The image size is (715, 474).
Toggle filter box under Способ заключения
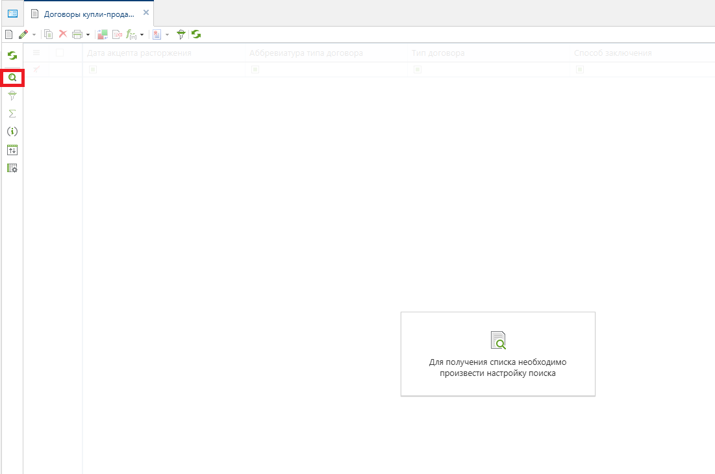(x=579, y=69)
